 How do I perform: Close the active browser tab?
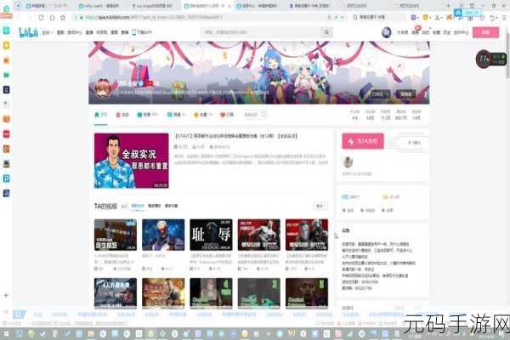(x=229, y=6)
